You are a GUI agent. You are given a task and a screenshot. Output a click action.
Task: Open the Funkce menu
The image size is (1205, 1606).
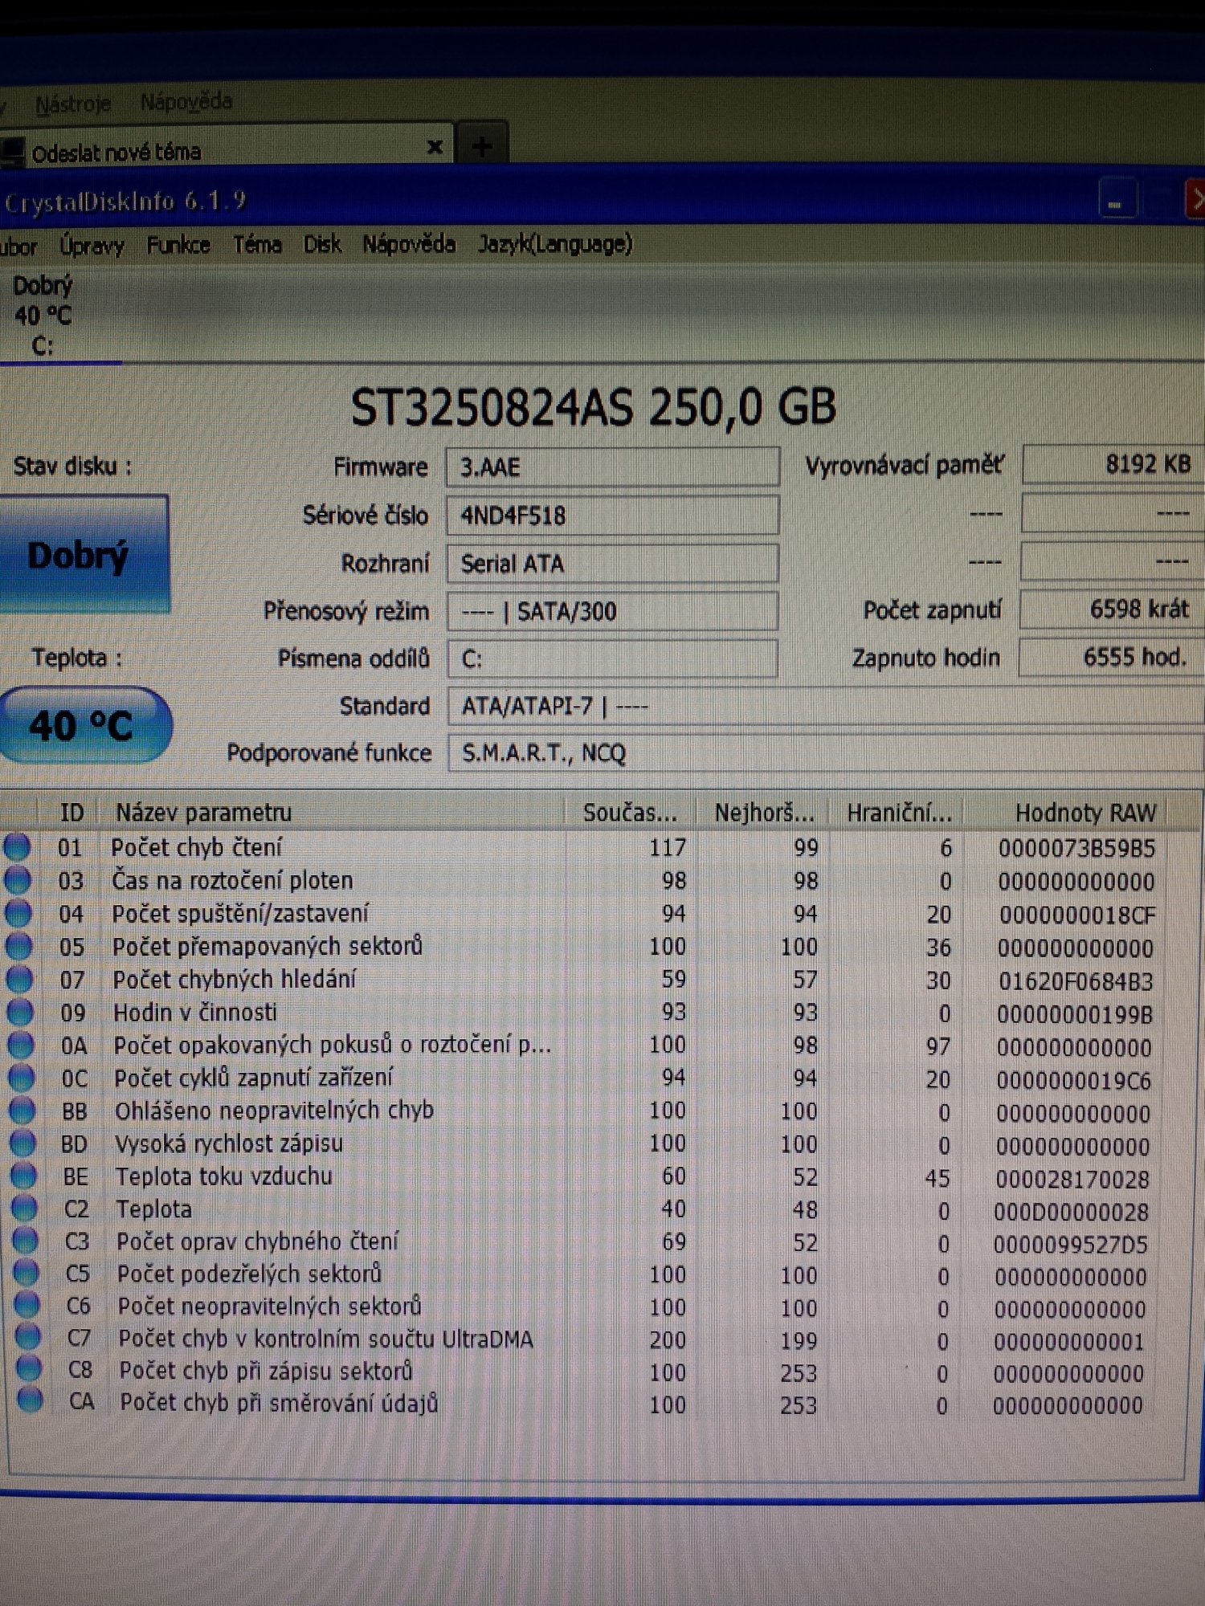[x=178, y=245]
